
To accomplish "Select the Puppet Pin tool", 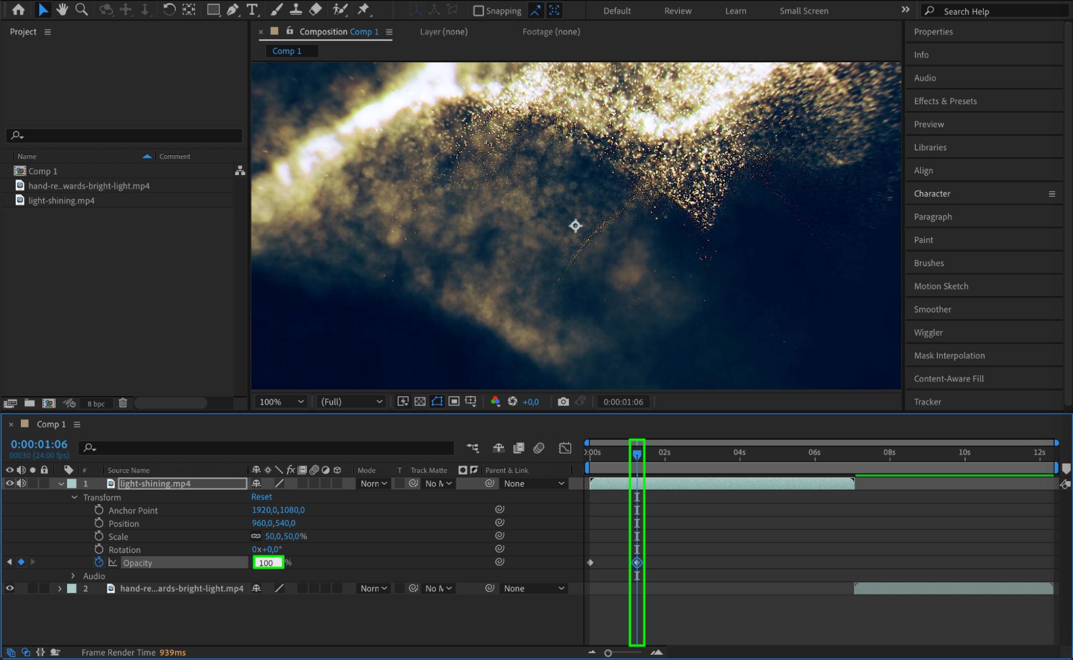I will pyautogui.click(x=363, y=9).
